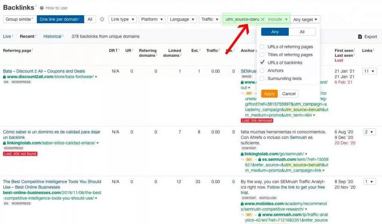Image resolution: width=382 pixels, height=224 pixels.
Task: Click lock icon beside www.semrush.com/lp redirect
Action: 260,215
